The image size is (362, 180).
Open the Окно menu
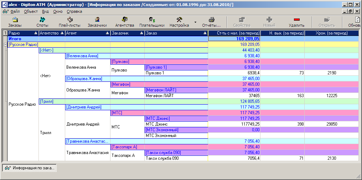coord(58,11)
